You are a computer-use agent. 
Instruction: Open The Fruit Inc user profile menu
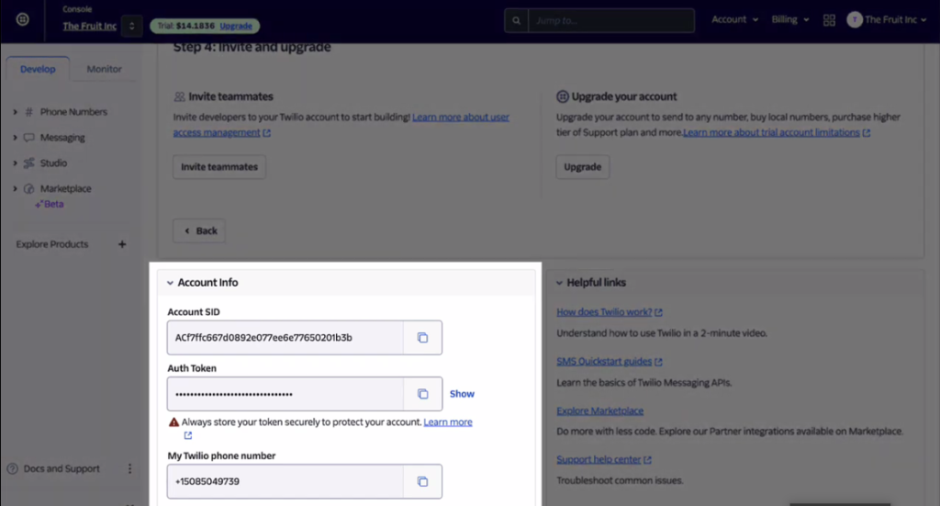pyautogui.click(x=887, y=20)
